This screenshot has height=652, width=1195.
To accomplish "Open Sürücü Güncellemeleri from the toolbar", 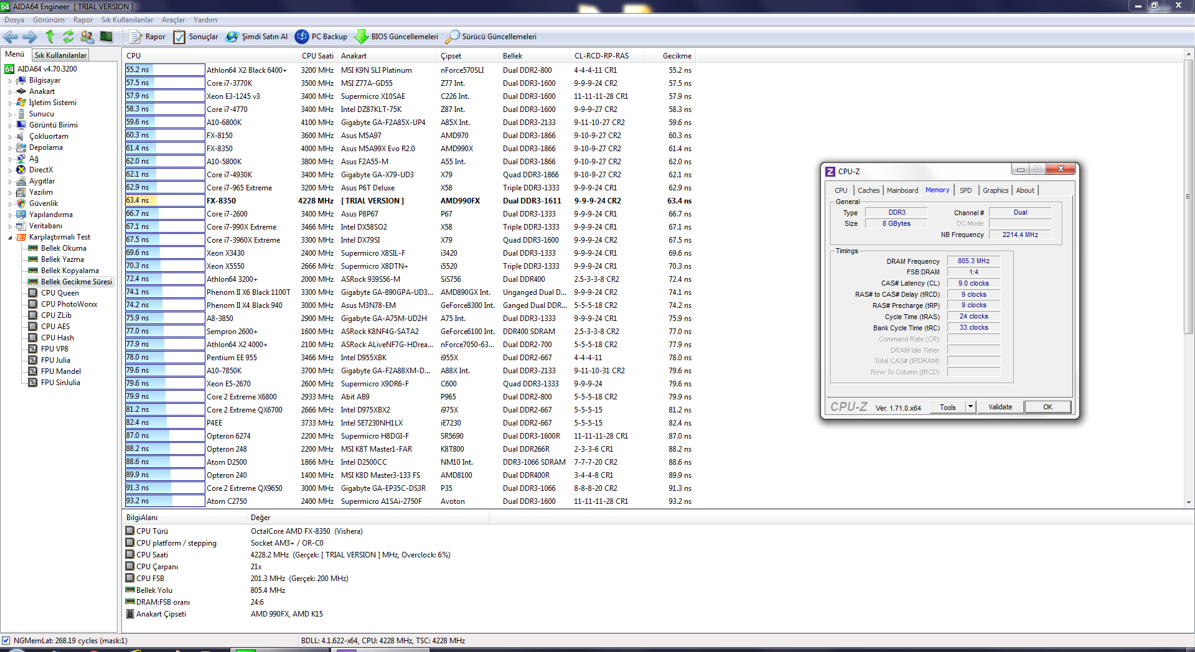I will point(491,37).
